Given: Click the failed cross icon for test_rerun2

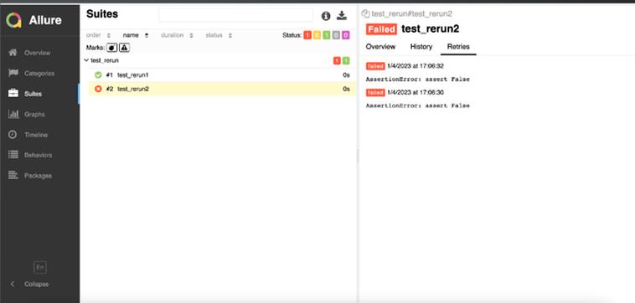Looking at the screenshot, I should pyautogui.click(x=98, y=89).
